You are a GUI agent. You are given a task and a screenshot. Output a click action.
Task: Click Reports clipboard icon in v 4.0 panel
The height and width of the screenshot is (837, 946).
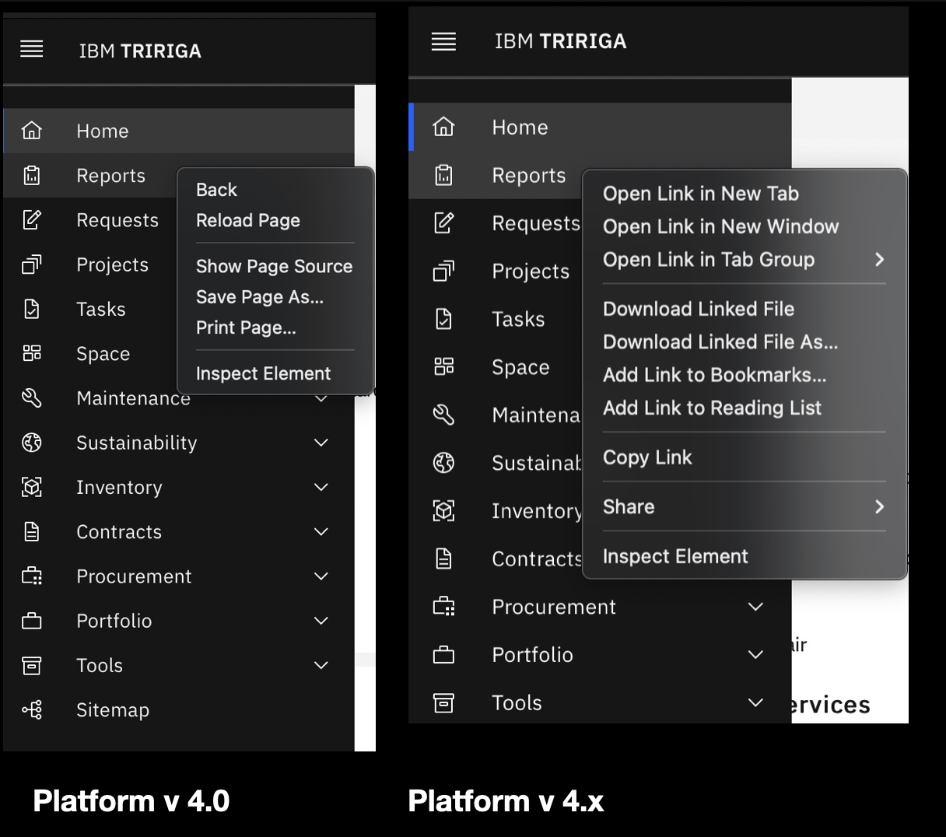pyautogui.click(x=32, y=175)
